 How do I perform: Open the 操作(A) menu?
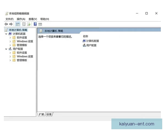click(x=21, y=19)
